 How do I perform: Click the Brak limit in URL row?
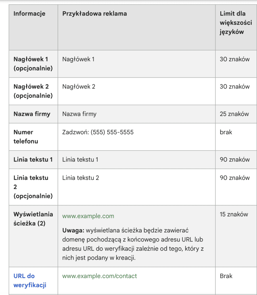point(226,276)
